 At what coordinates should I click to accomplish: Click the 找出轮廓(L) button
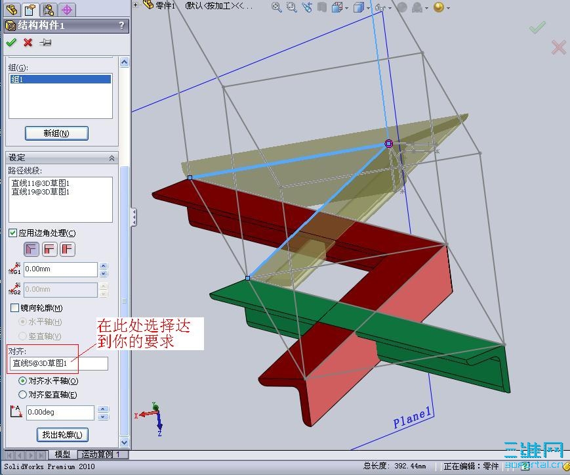pos(62,435)
